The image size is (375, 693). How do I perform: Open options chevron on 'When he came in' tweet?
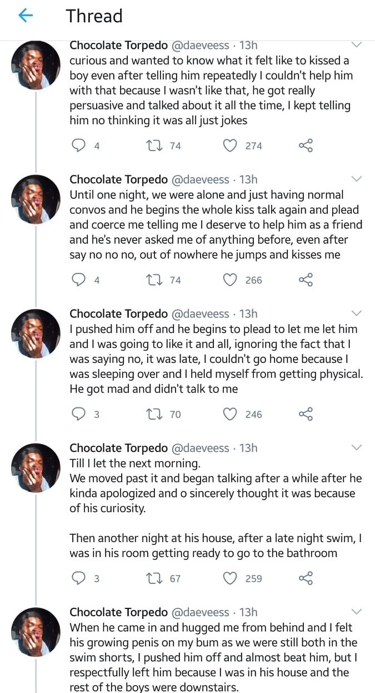click(357, 612)
